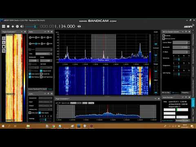
Task: Close the Audio panel
Action: (51, 94)
